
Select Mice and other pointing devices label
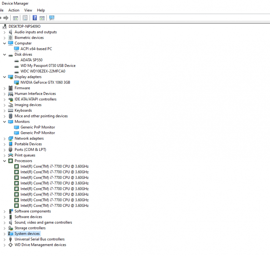click(41, 116)
